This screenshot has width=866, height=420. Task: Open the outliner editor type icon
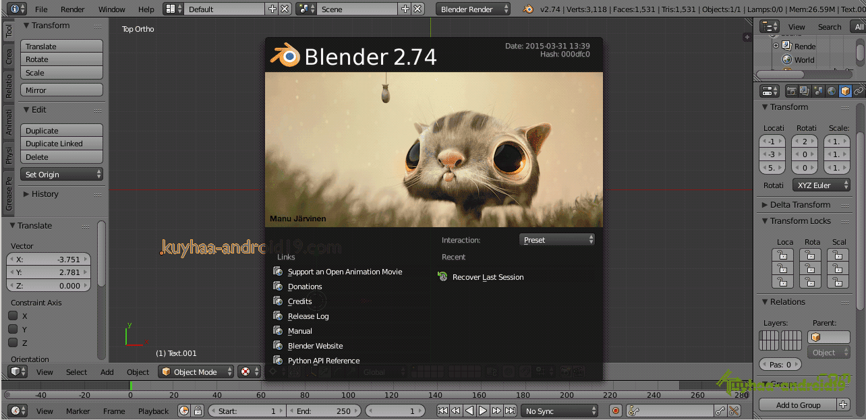tap(769, 27)
